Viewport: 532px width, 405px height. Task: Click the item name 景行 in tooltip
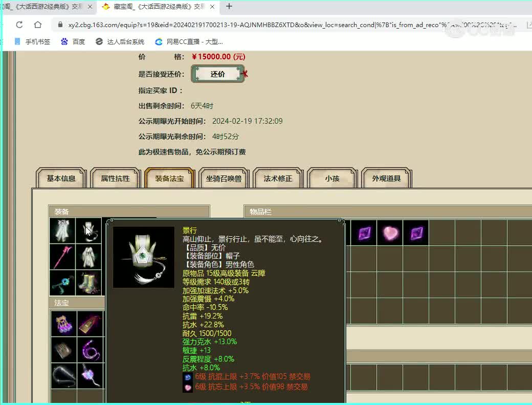(x=190, y=230)
